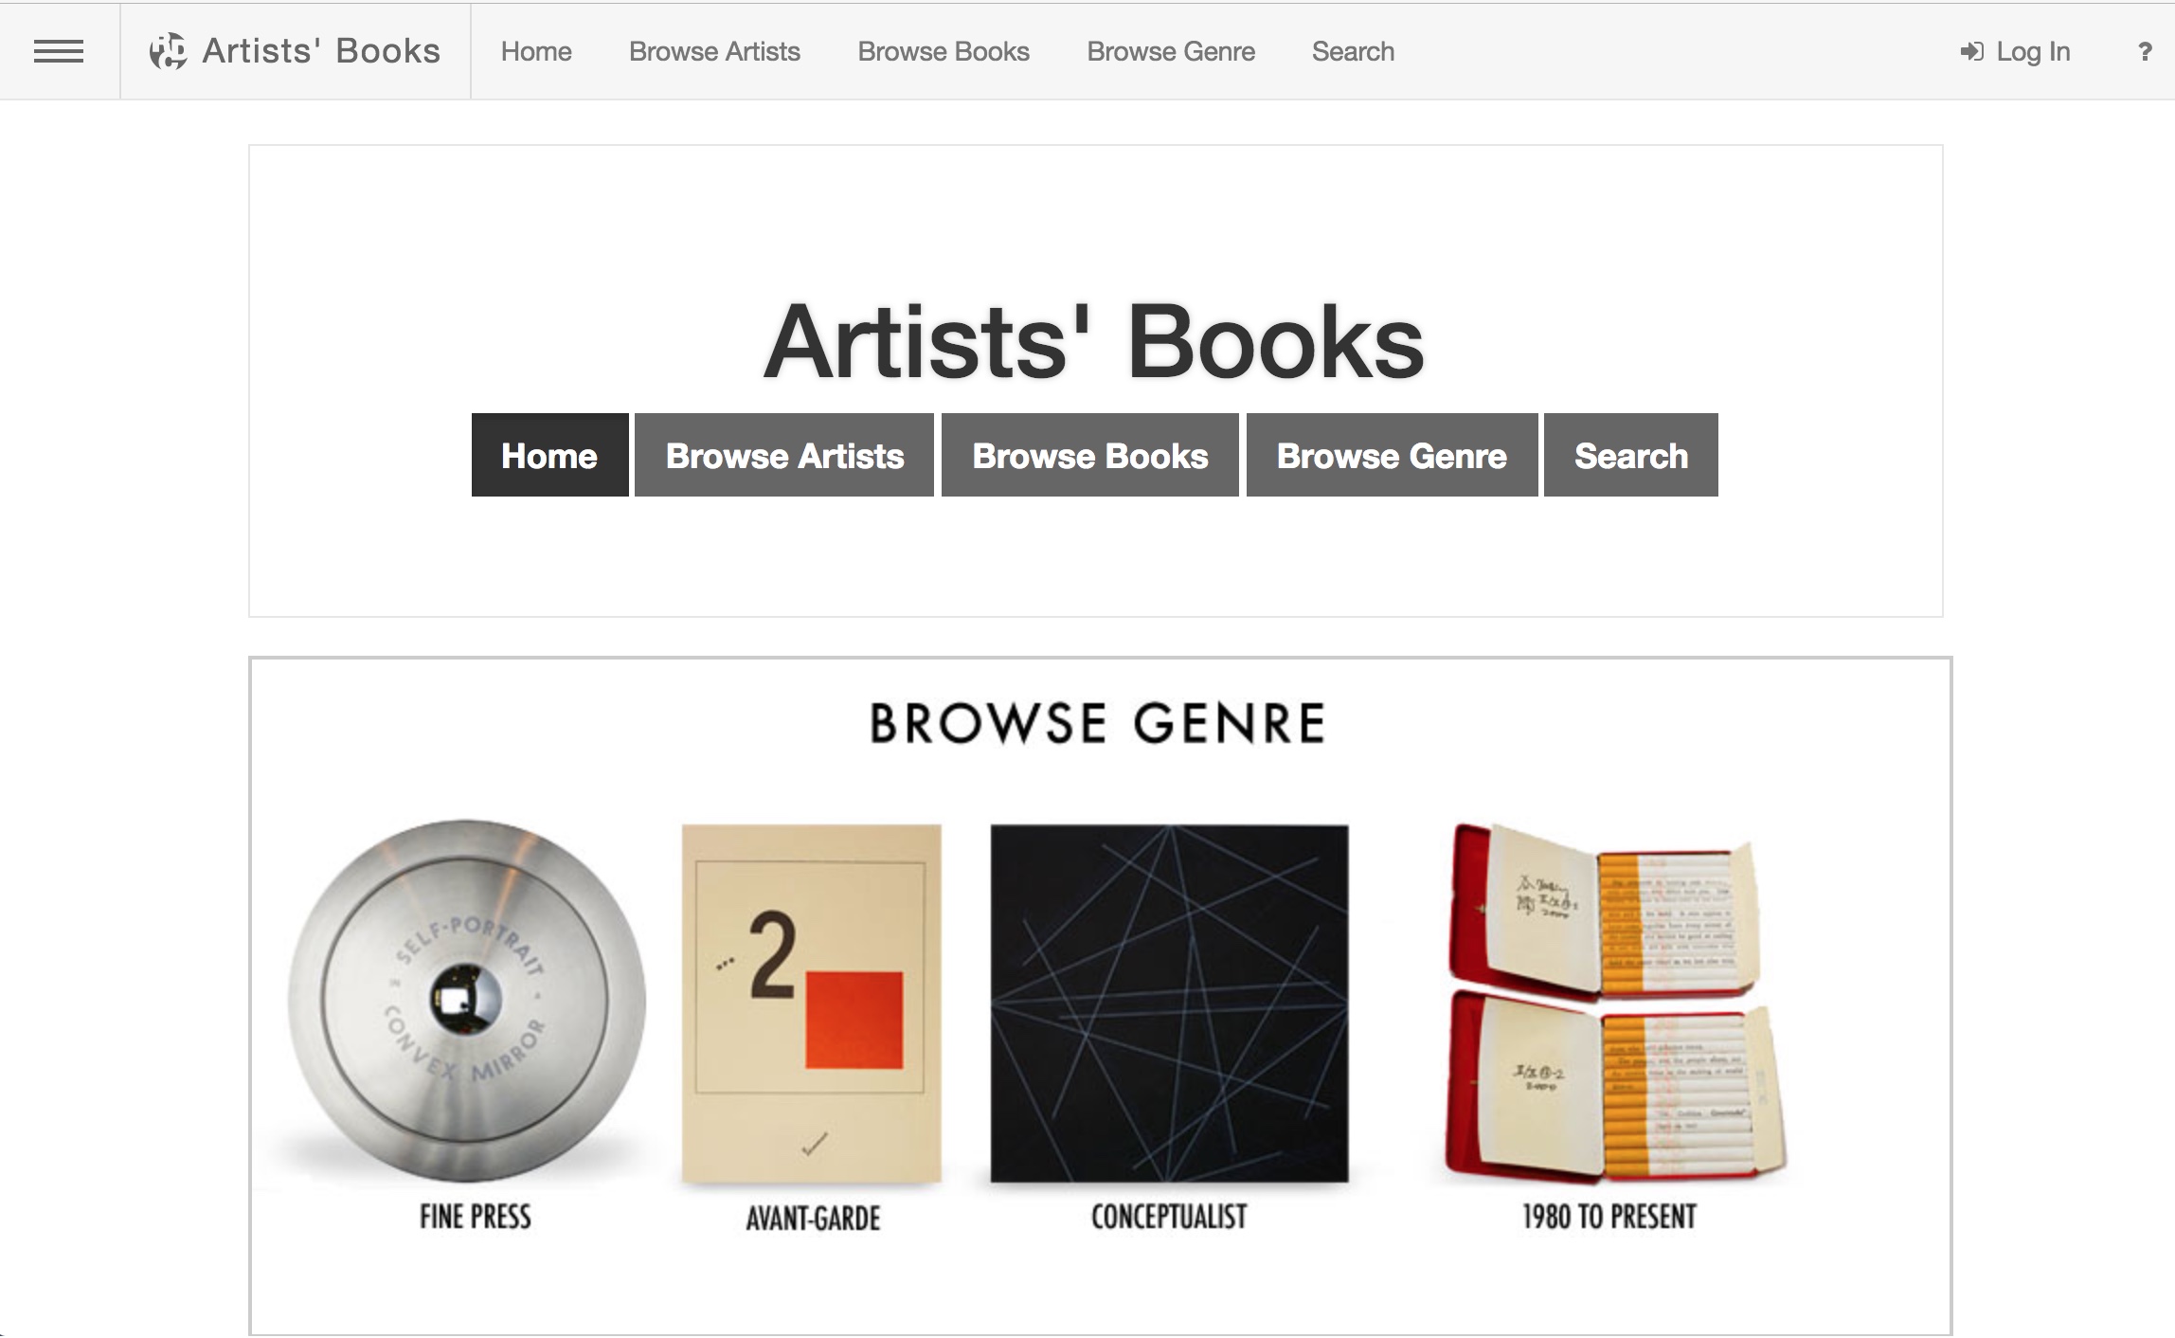Click the Log In arrow icon
The height and width of the screenshot is (1338, 2175).
click(x=1971, y=51)
